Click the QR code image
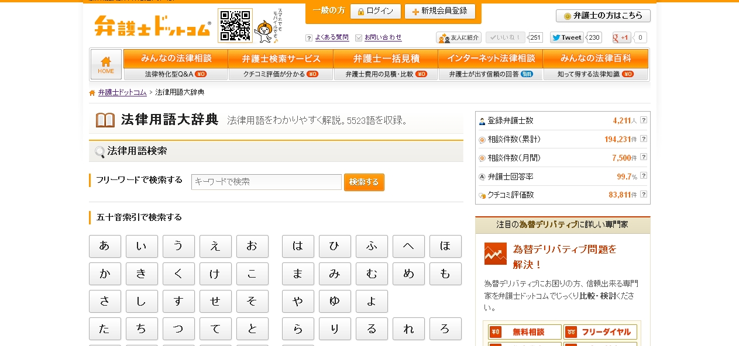The image size is (739, 346). tap(235, 25)
